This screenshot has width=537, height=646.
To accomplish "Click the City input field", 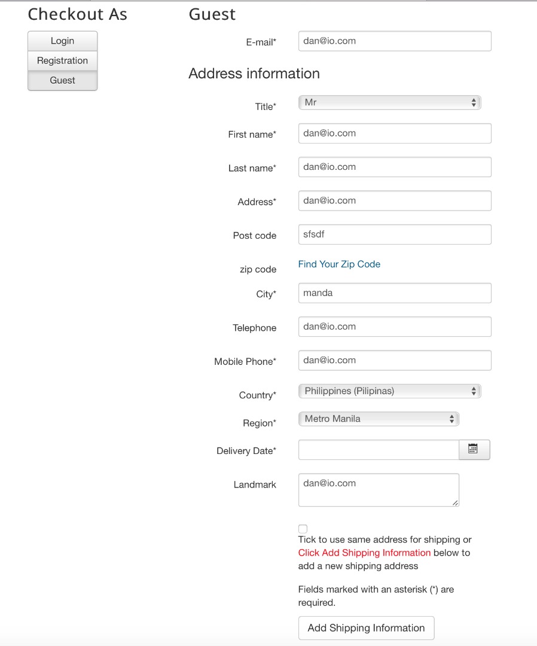I will tap(395, 293).
